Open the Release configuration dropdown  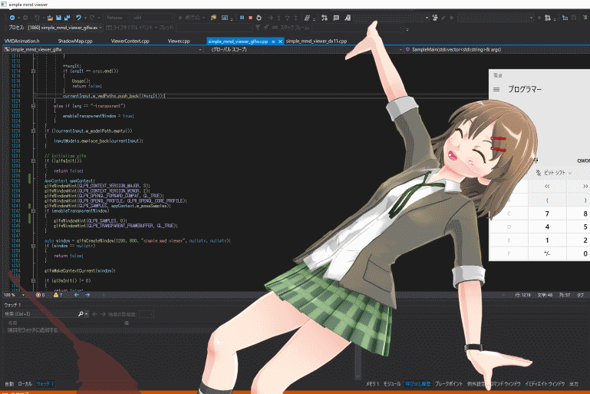tap(117, 18)
